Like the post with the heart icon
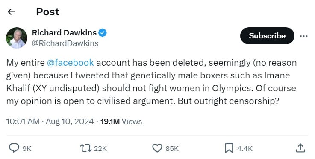 (x=157, y=148)
